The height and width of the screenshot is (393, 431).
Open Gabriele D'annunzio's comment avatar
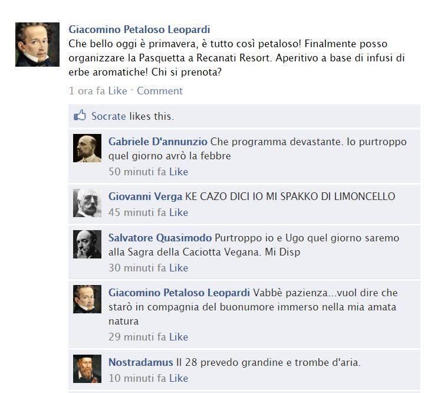[87, 148]
